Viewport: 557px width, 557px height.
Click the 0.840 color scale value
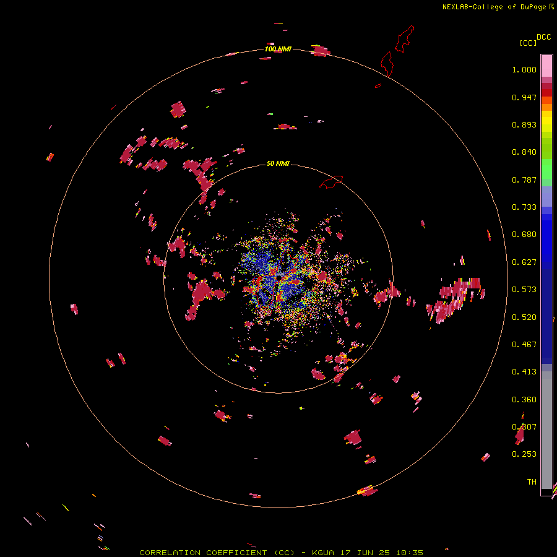524,152
